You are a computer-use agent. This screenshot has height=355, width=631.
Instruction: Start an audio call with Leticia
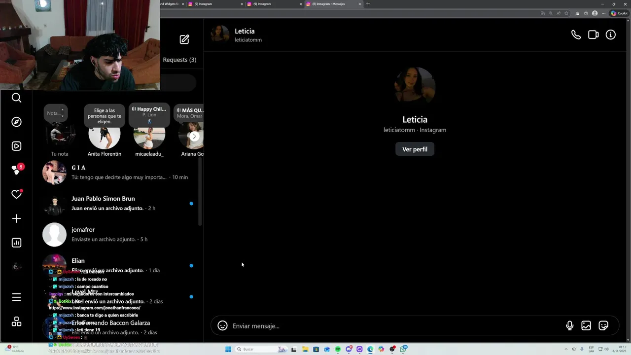point(576,35)
